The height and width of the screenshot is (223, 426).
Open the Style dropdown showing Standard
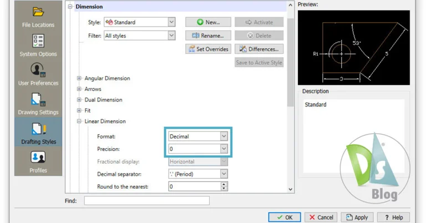pyautogui.click(x=171, y=22)
